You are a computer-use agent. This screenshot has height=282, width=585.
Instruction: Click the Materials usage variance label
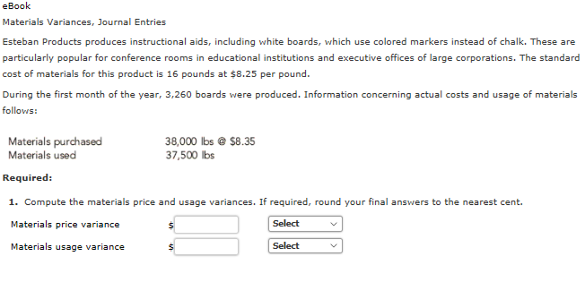tap(67, 246)
